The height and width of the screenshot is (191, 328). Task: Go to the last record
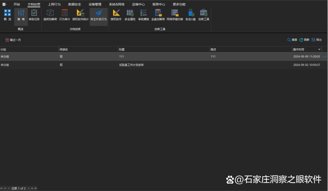pos(36,188)
